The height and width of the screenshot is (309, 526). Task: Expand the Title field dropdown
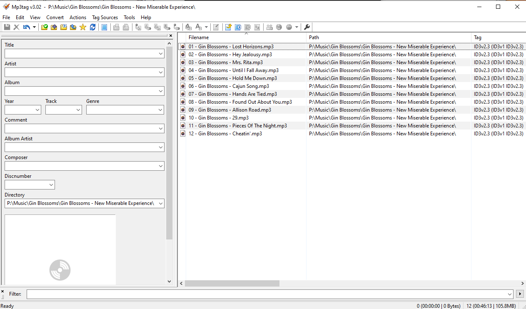[161, 54]
